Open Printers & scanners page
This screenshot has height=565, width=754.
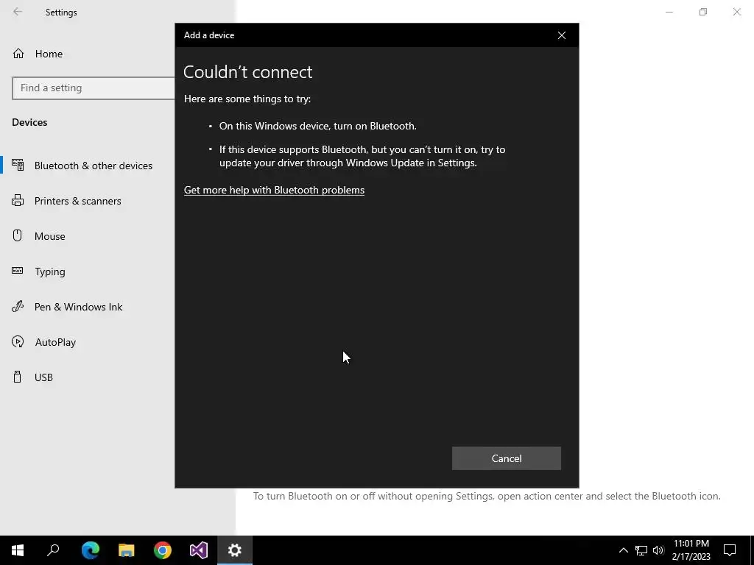pos(77,201)
